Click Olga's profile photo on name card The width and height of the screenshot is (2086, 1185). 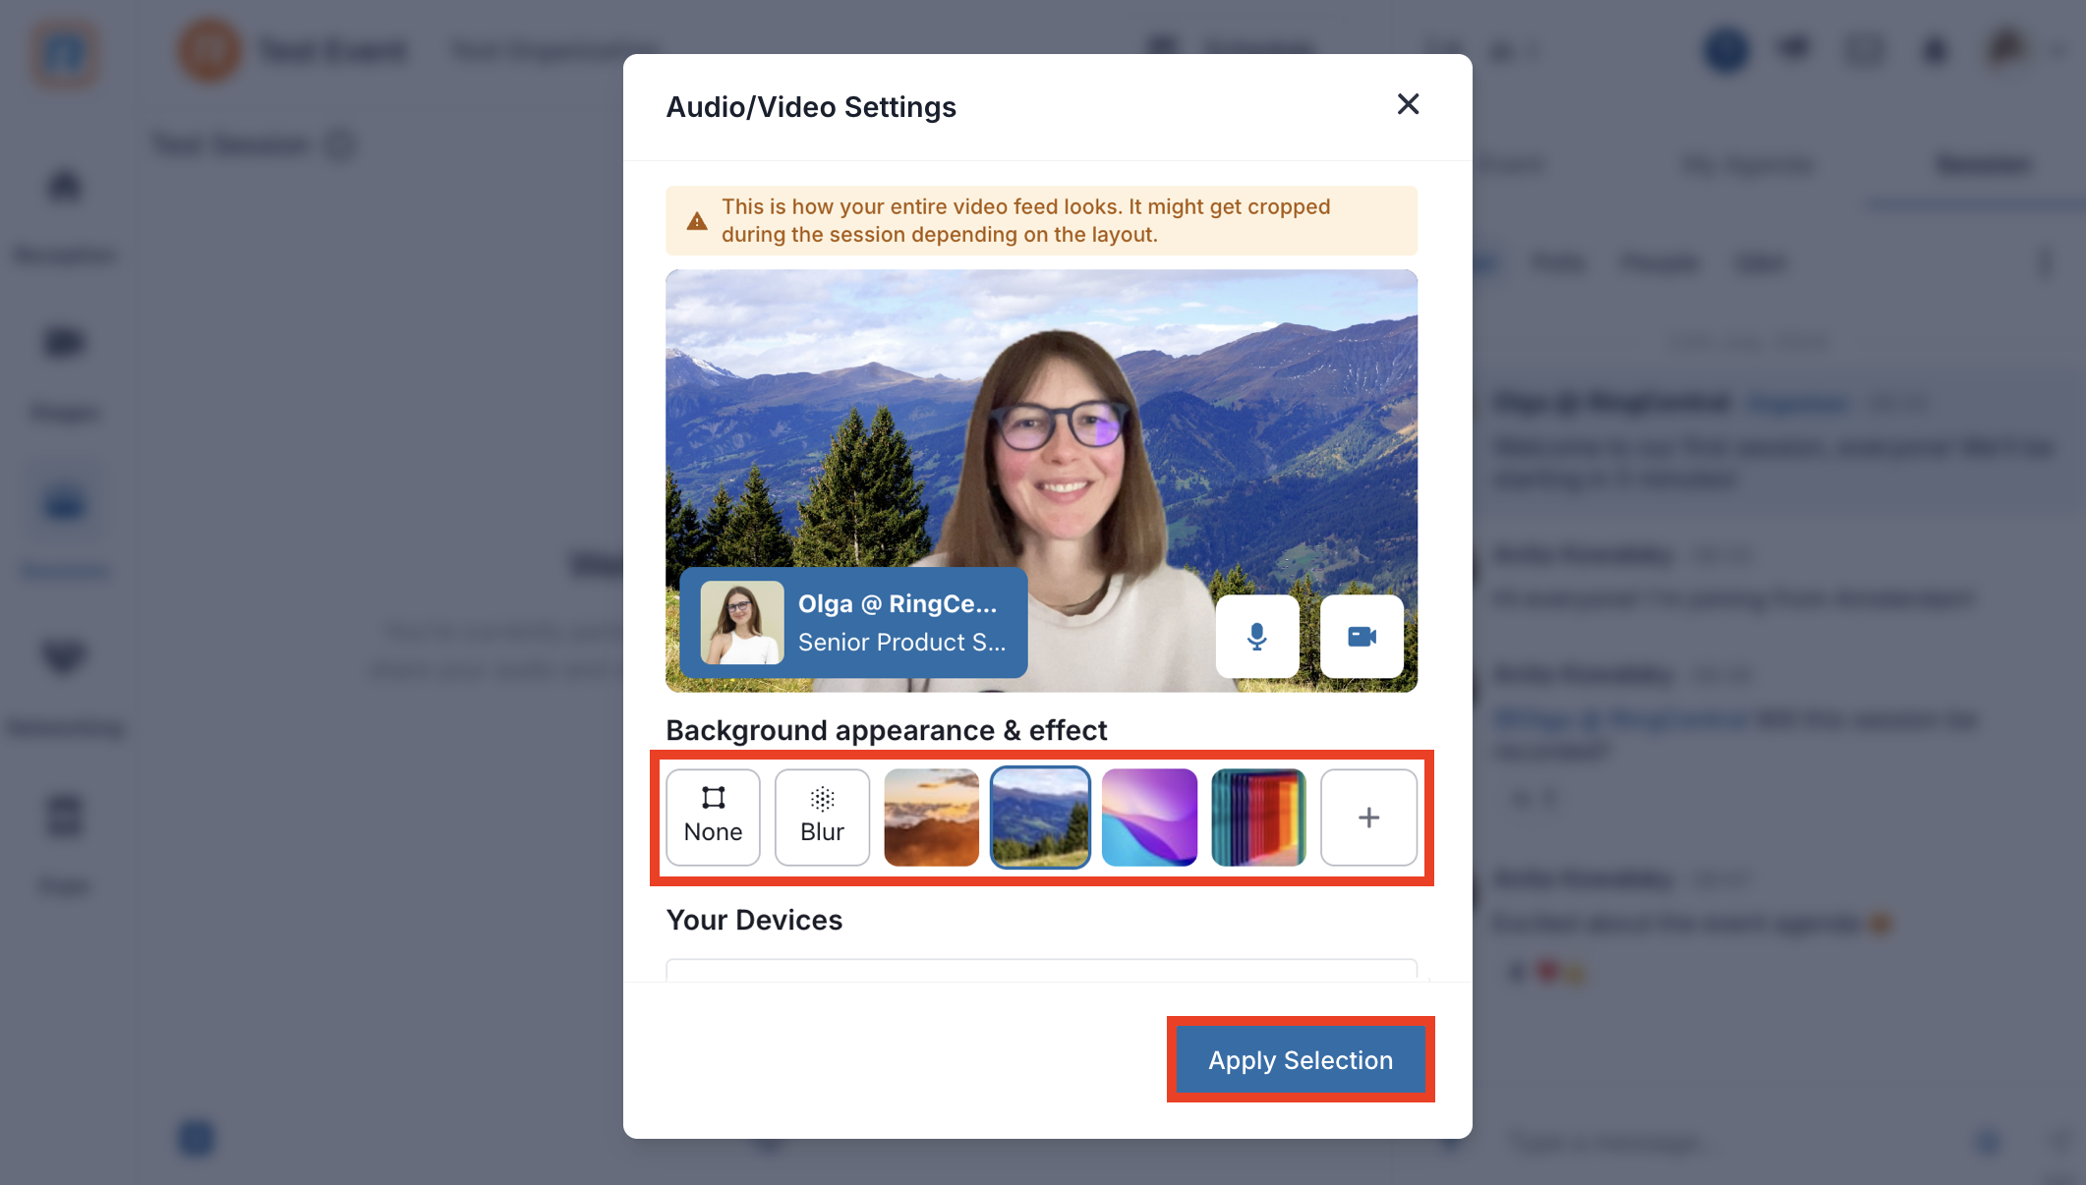(742, 623)
